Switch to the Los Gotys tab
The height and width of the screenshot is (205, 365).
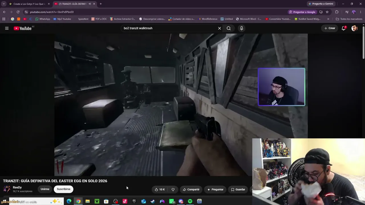point(29,4)
